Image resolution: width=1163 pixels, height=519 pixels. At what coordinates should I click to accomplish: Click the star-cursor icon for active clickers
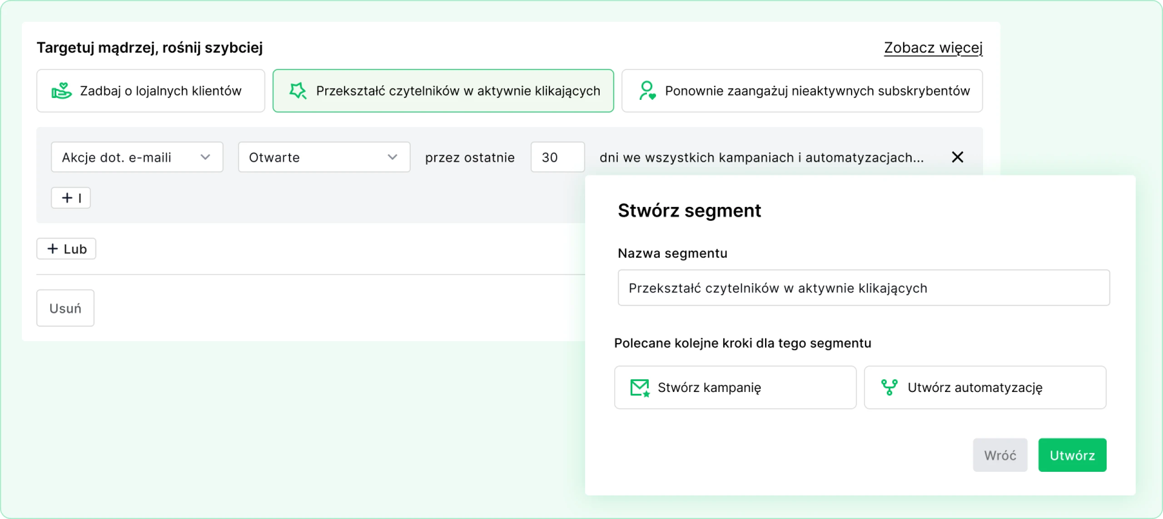298,91
